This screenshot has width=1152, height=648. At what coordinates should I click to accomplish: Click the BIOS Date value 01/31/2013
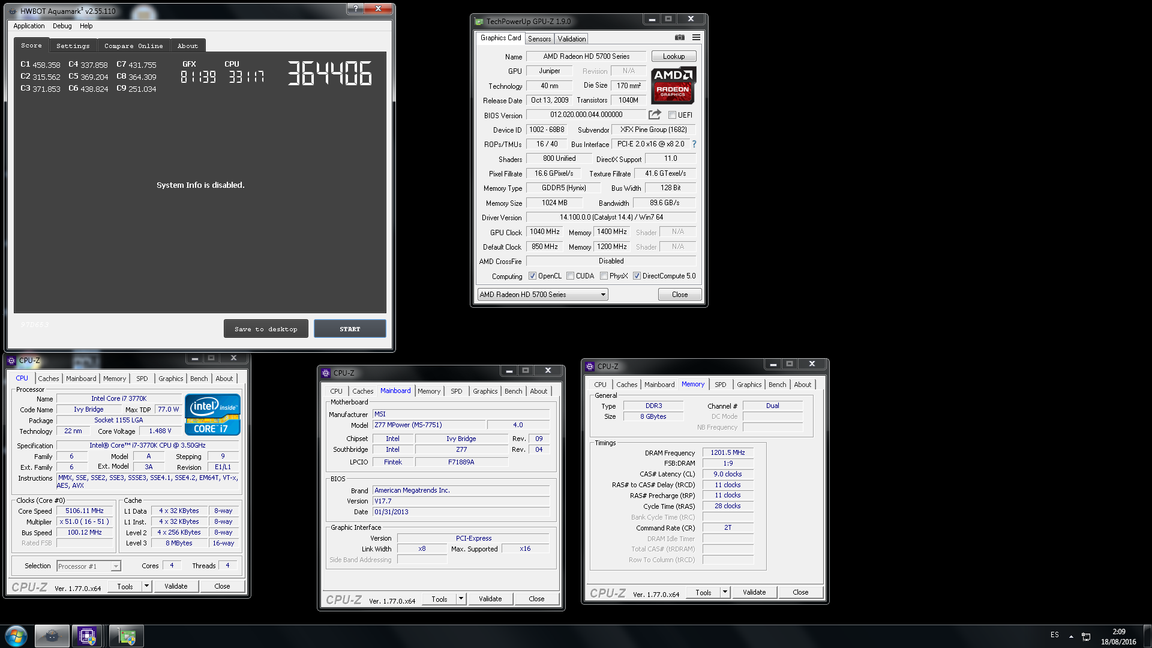460,512
